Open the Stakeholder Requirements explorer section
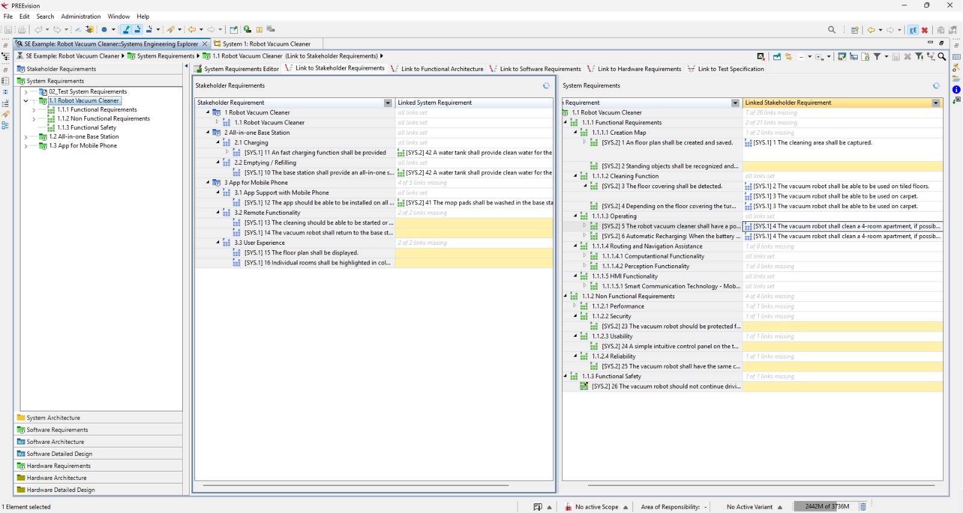The height and width of the screenshot is (513, 963). tap(99, 69)
